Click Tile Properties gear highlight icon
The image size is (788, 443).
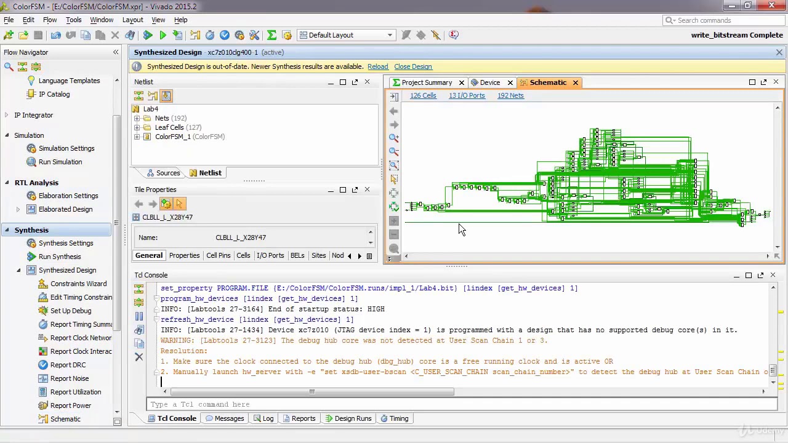pyautogui.click(x=166, y=204)
